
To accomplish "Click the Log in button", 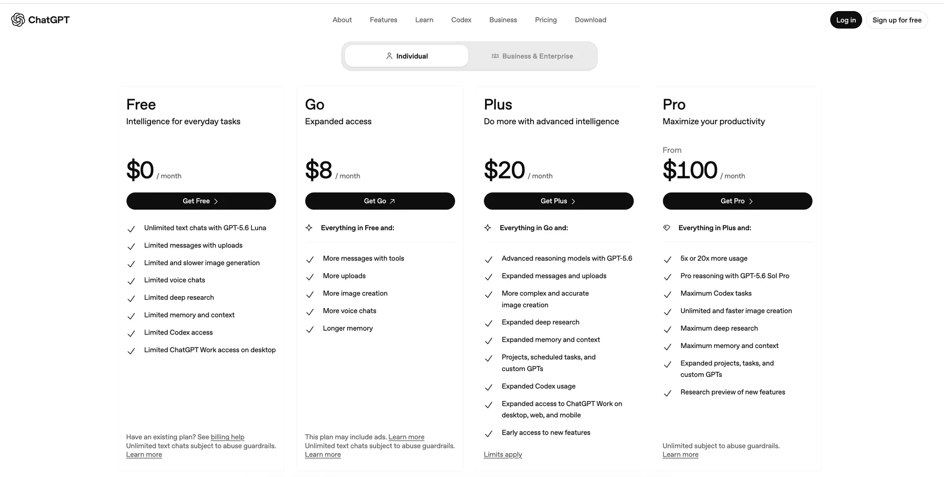I will (x=846, y=20).
